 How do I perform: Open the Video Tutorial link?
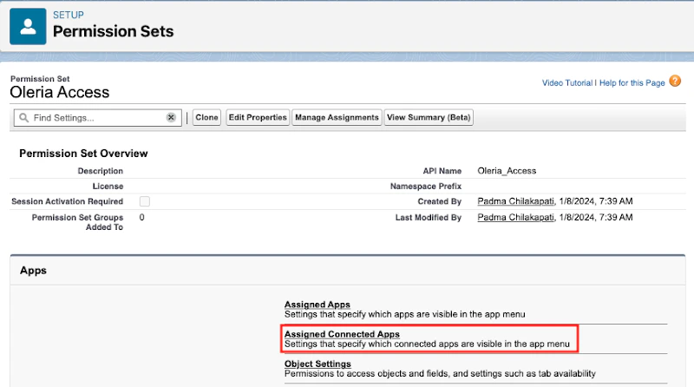coord(567,82)
